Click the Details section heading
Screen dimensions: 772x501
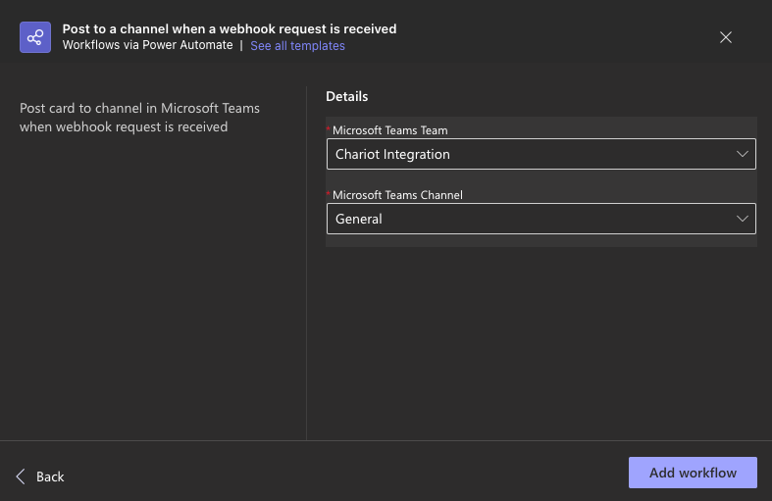(346, 96)
